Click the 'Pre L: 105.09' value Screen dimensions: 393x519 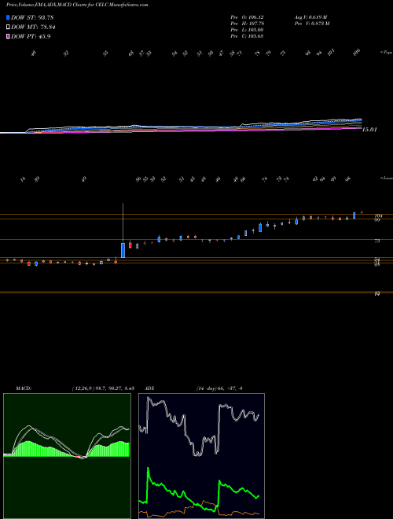247,30
